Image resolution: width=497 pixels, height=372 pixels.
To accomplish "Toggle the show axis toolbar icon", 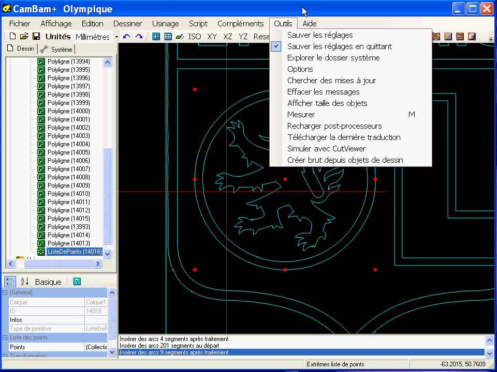I will (156, 37).
